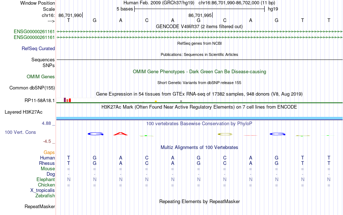343x215 pixels.
Task: Open the OMIM Genes track label
Action: [x=41, y=77]
